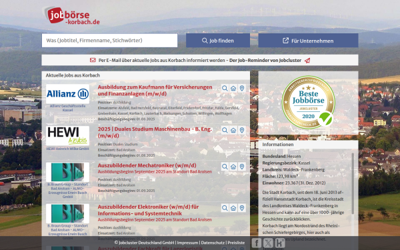Click the Informationen panel scrollbar
Screen dimensions: 400x250
pyautogui.click(x=353, y=184)
